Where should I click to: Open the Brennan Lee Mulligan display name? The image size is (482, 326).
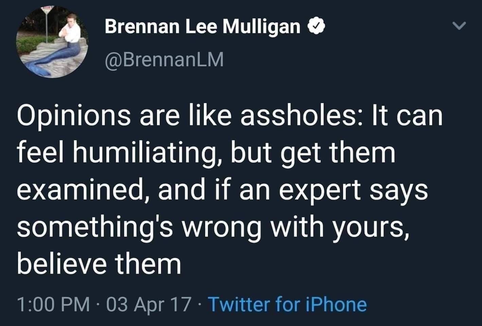tap(202, 26)
